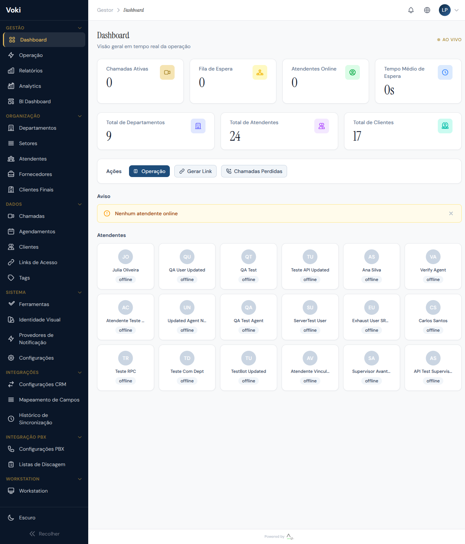Screen dimensions: 465x544
Task: Open Workstation from the sidebar
Action: 33,491
